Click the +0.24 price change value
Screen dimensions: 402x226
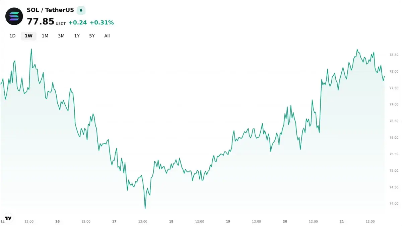[x=77, y=23]
